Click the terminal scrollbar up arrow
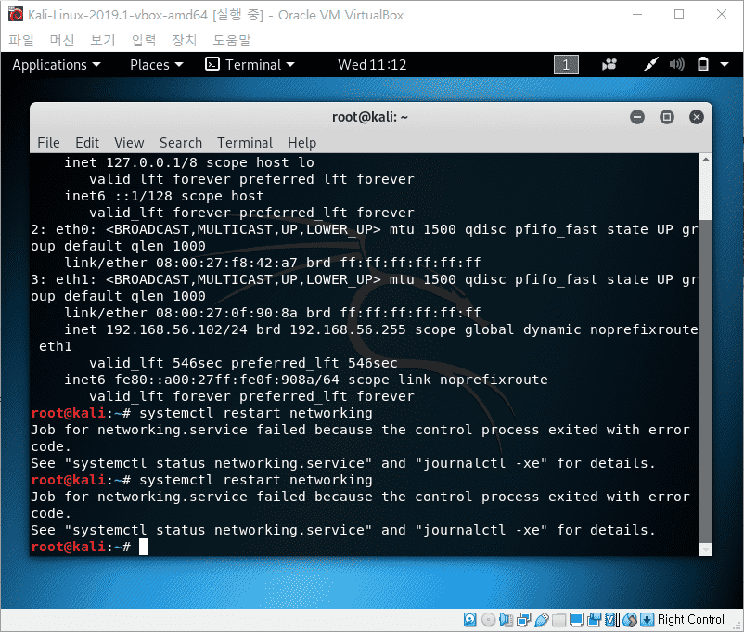744x632 pixels. pos(706,160)
